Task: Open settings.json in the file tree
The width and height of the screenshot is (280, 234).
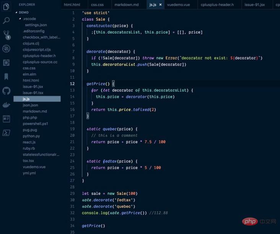Action: coord(36,25)
